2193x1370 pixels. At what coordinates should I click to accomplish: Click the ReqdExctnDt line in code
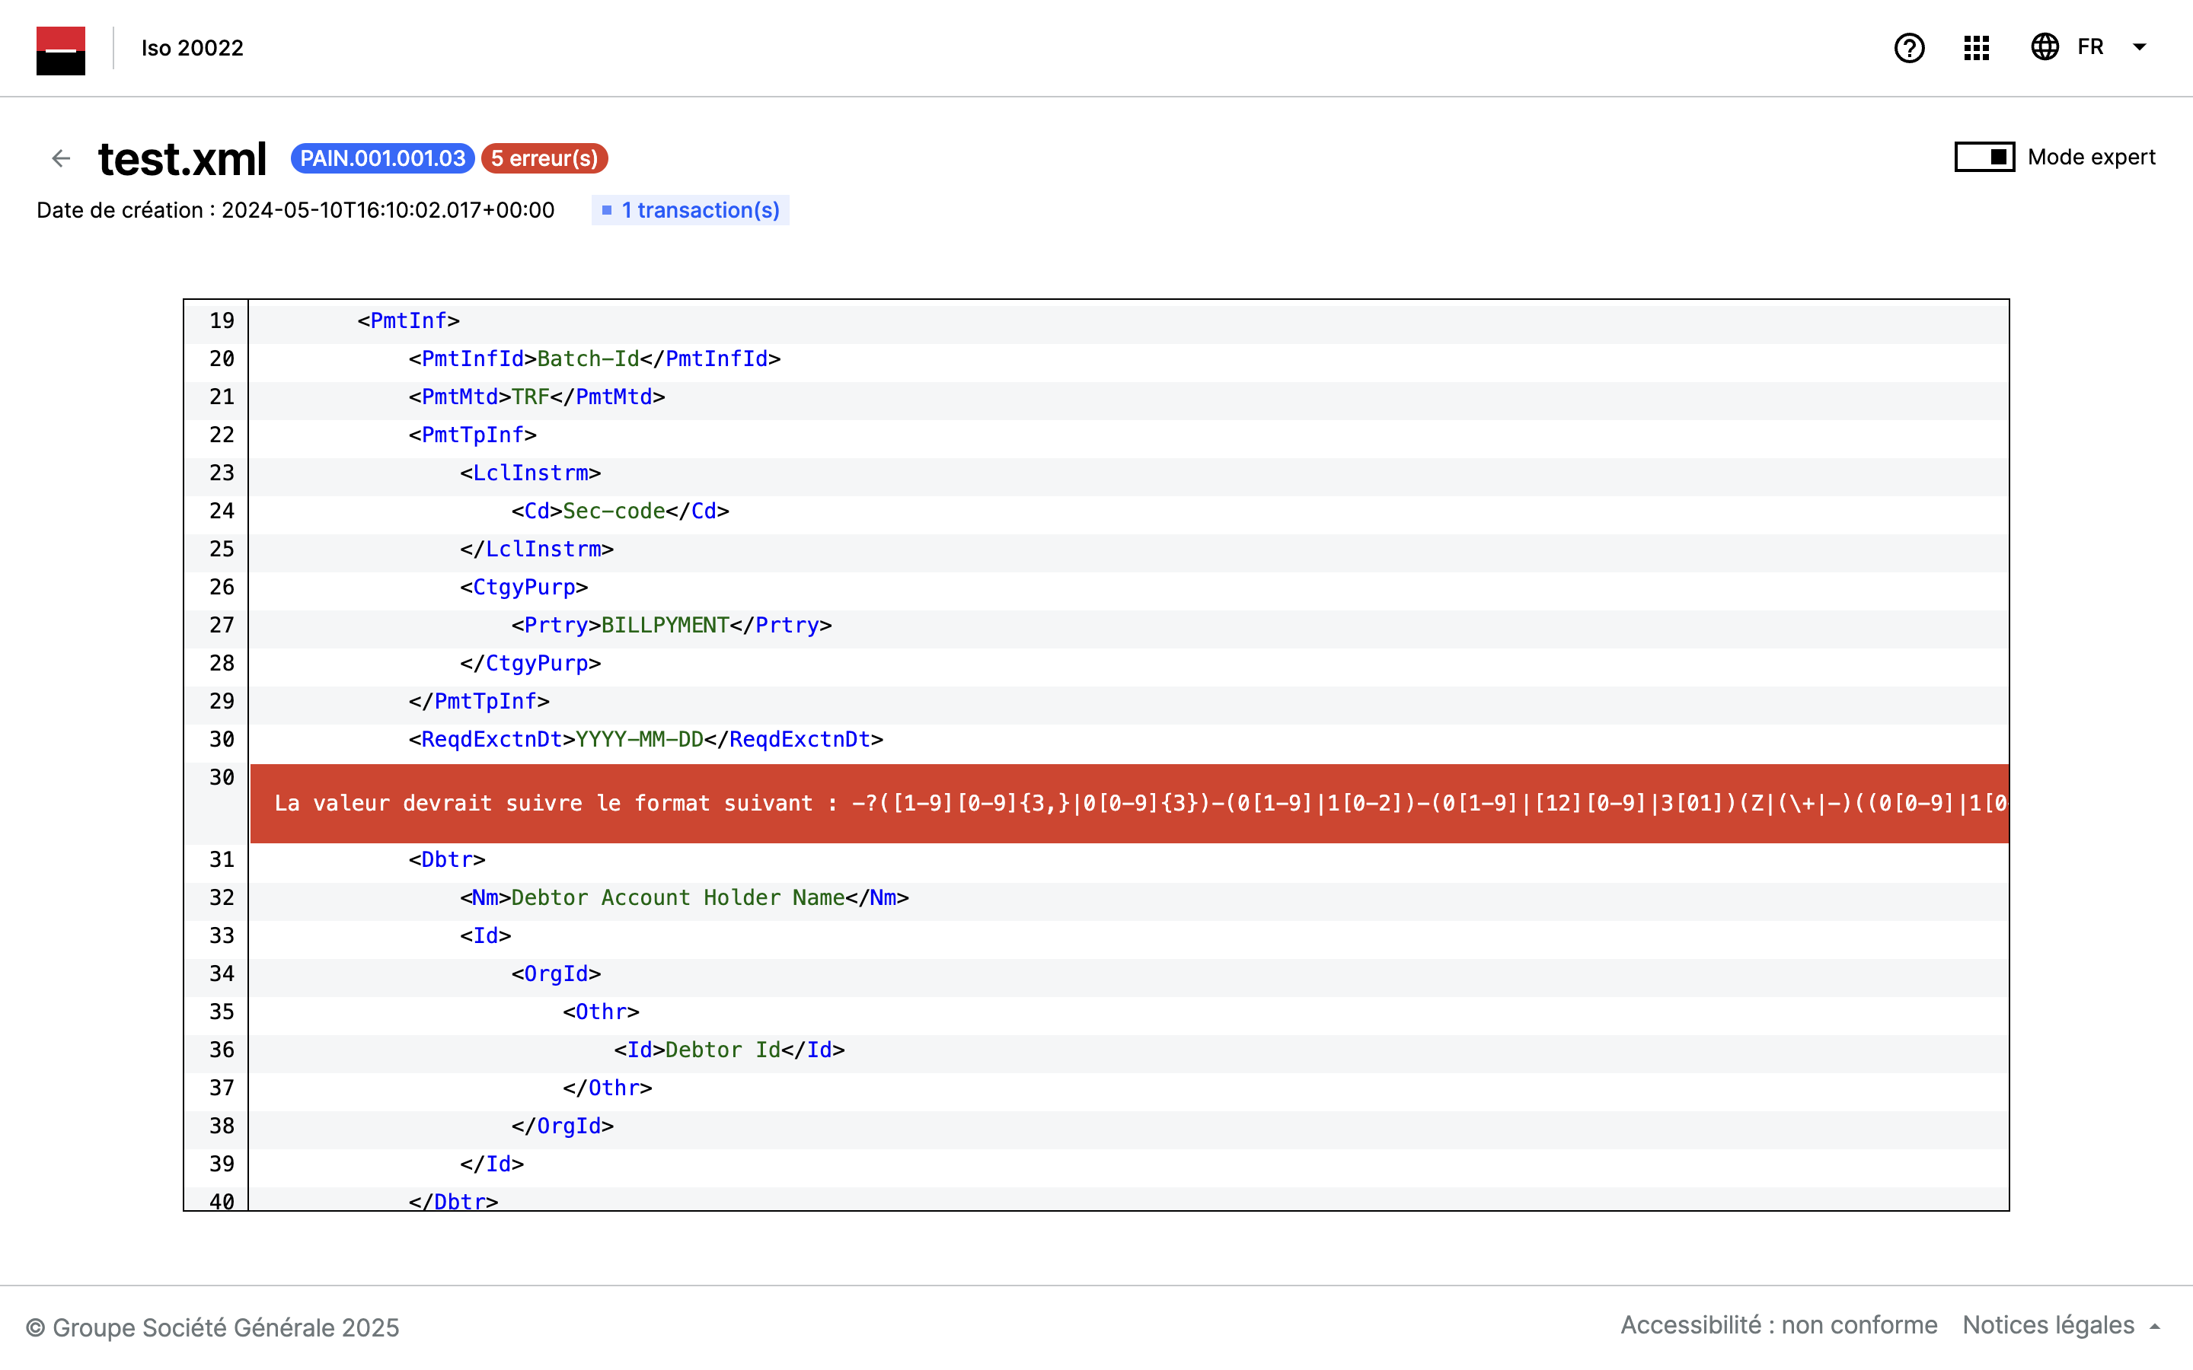coord(645,739)
